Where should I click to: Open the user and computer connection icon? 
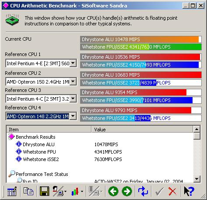click(58, 191)
